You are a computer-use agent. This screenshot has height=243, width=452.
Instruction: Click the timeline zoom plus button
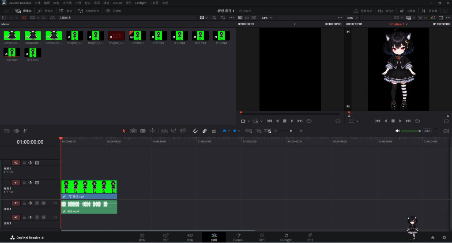pos(301,131)
